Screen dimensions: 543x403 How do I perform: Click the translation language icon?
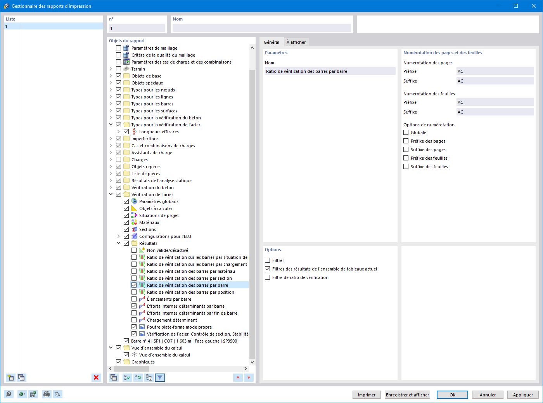coord(57,394)
